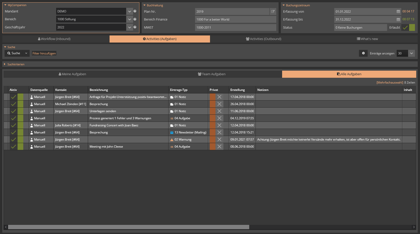This screenshot has height=234, width=420.
Task: Click the help icon next to Mandant
Action: pos(135,11)
